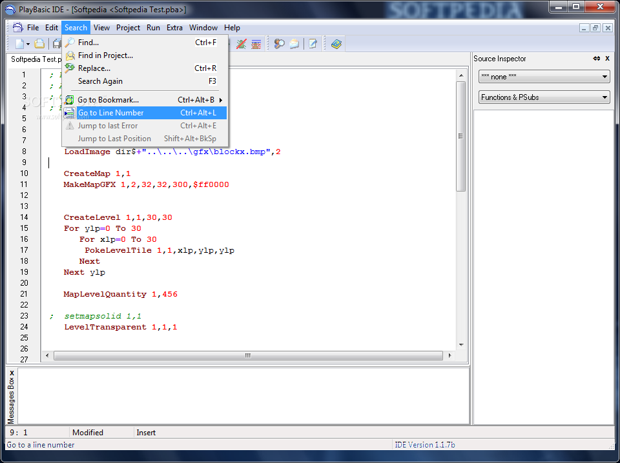620x463 pixels.
Task: Click the editor horizontal scrollbar thumb
Action: (248, 355)
